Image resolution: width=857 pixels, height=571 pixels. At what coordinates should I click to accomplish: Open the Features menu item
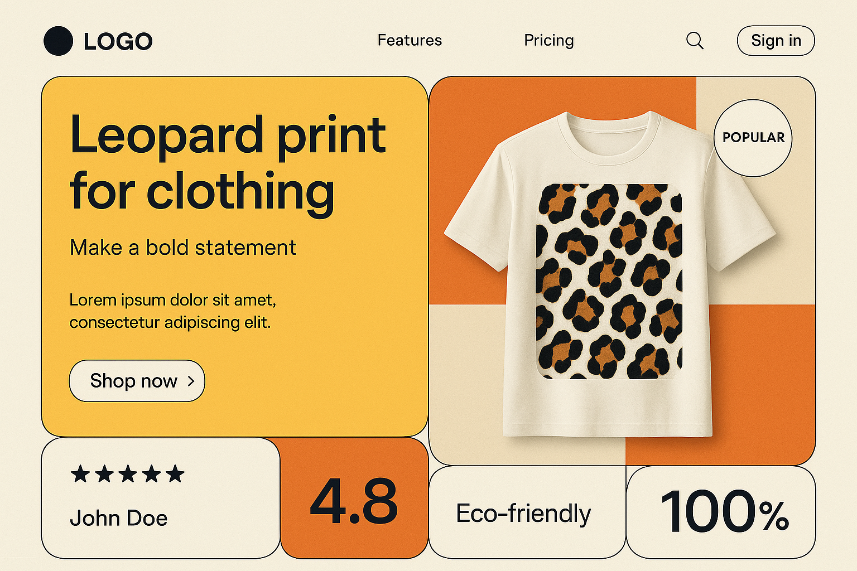pos(410,40)
